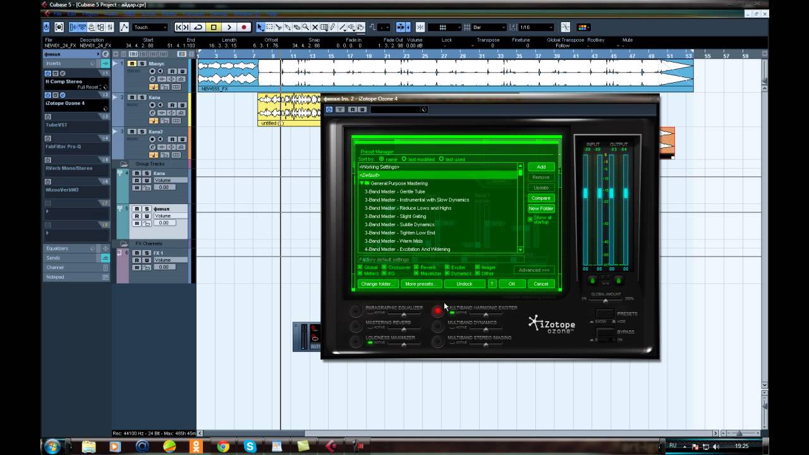Click the Activate Project power icon
Screen dimensions: 809x455
[46, 27]
